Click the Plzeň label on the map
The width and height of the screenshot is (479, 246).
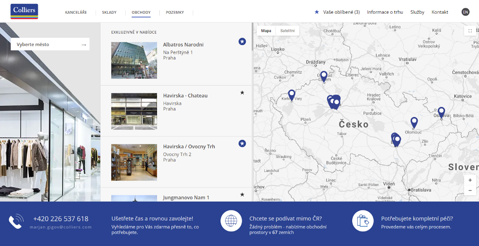305,120
